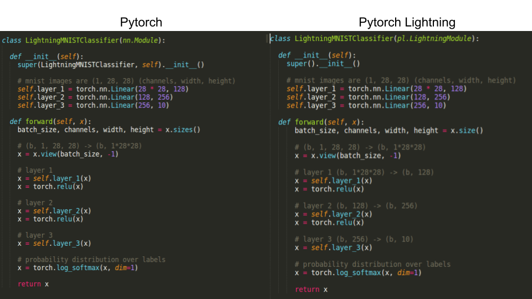Select the class line extending nn.Module

[84, 40]
